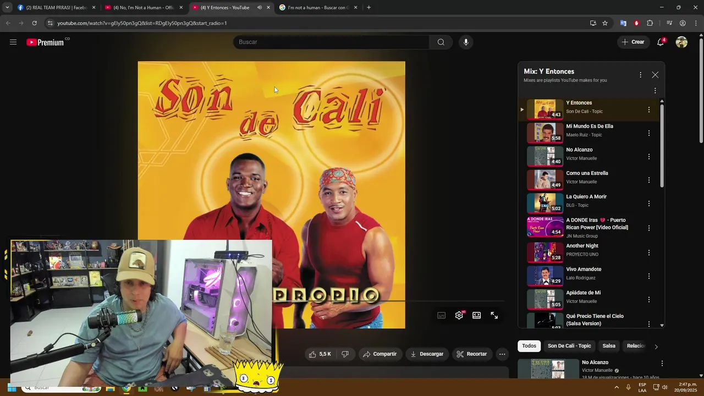Screen dimensions: 704x396
Task: Open the ESP LAA keyboard language switcher
Action: click(x=642, y=388)
